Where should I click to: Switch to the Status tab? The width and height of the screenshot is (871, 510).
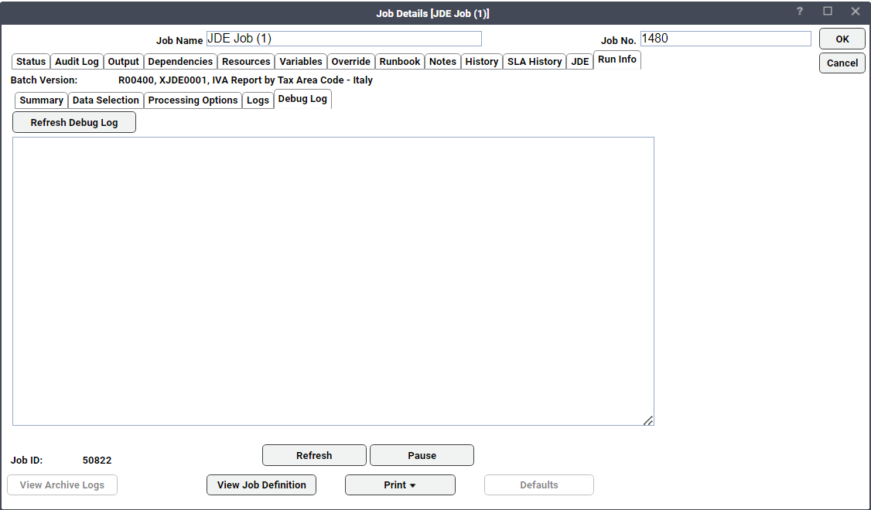click(30, 62)
